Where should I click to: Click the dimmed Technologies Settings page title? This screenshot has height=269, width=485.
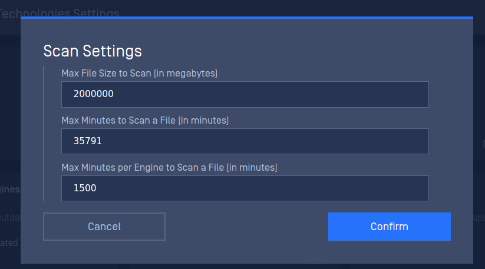[x=60, y=13]
